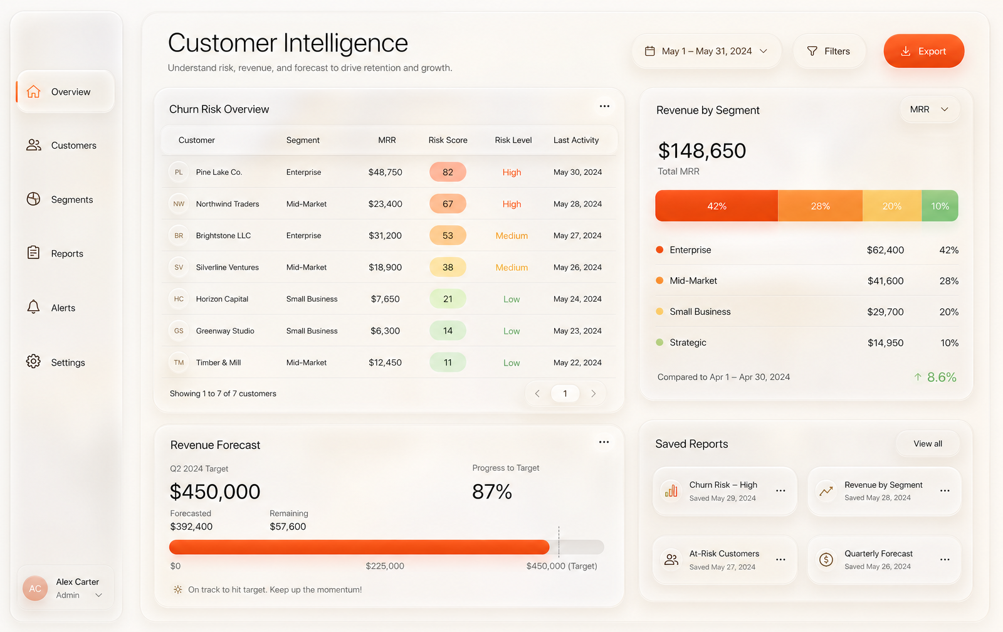Click the Settings gear icon
1003x632 pixels.
[x=33, y=362]
